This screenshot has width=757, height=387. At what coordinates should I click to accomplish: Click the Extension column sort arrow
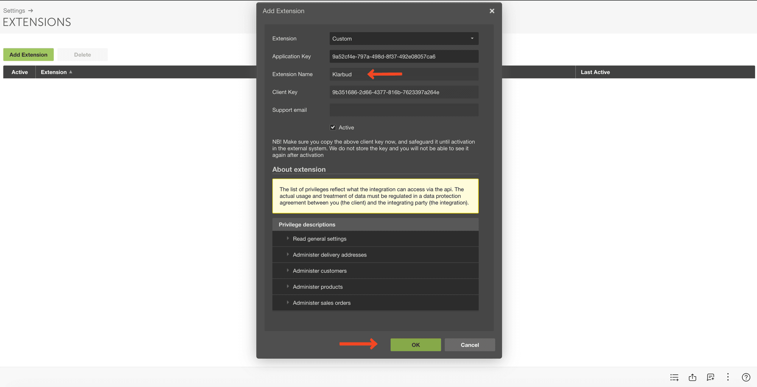tap(71, 72)
